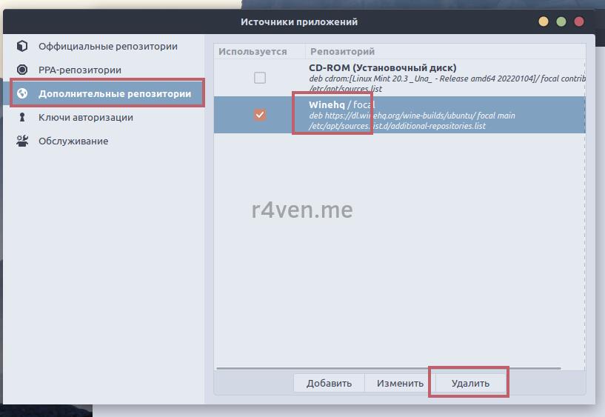Click the Official repositories cube icon
The image size is (605, 417).
(22, 46)
